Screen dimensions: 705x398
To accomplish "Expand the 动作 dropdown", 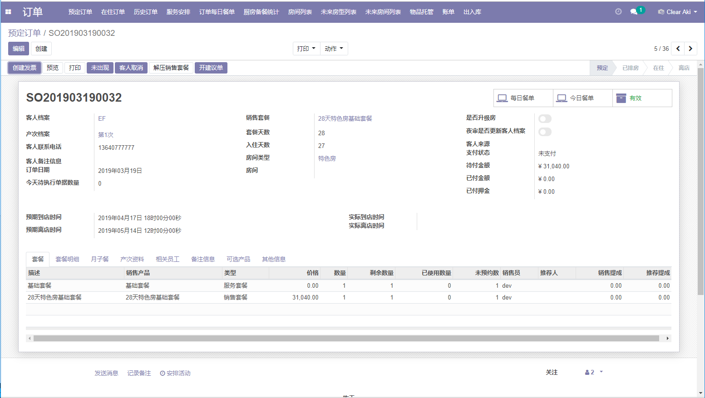I will coord(334,49).
